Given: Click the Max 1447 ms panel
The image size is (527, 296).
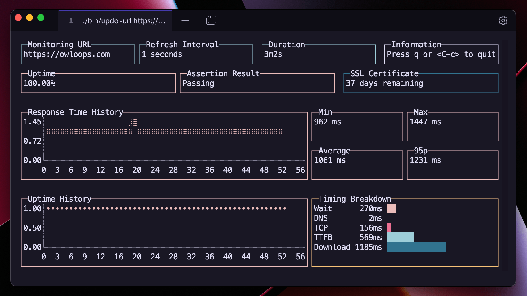Looking at the screenshot, I should pyautogui.click(x=453, y=126).
